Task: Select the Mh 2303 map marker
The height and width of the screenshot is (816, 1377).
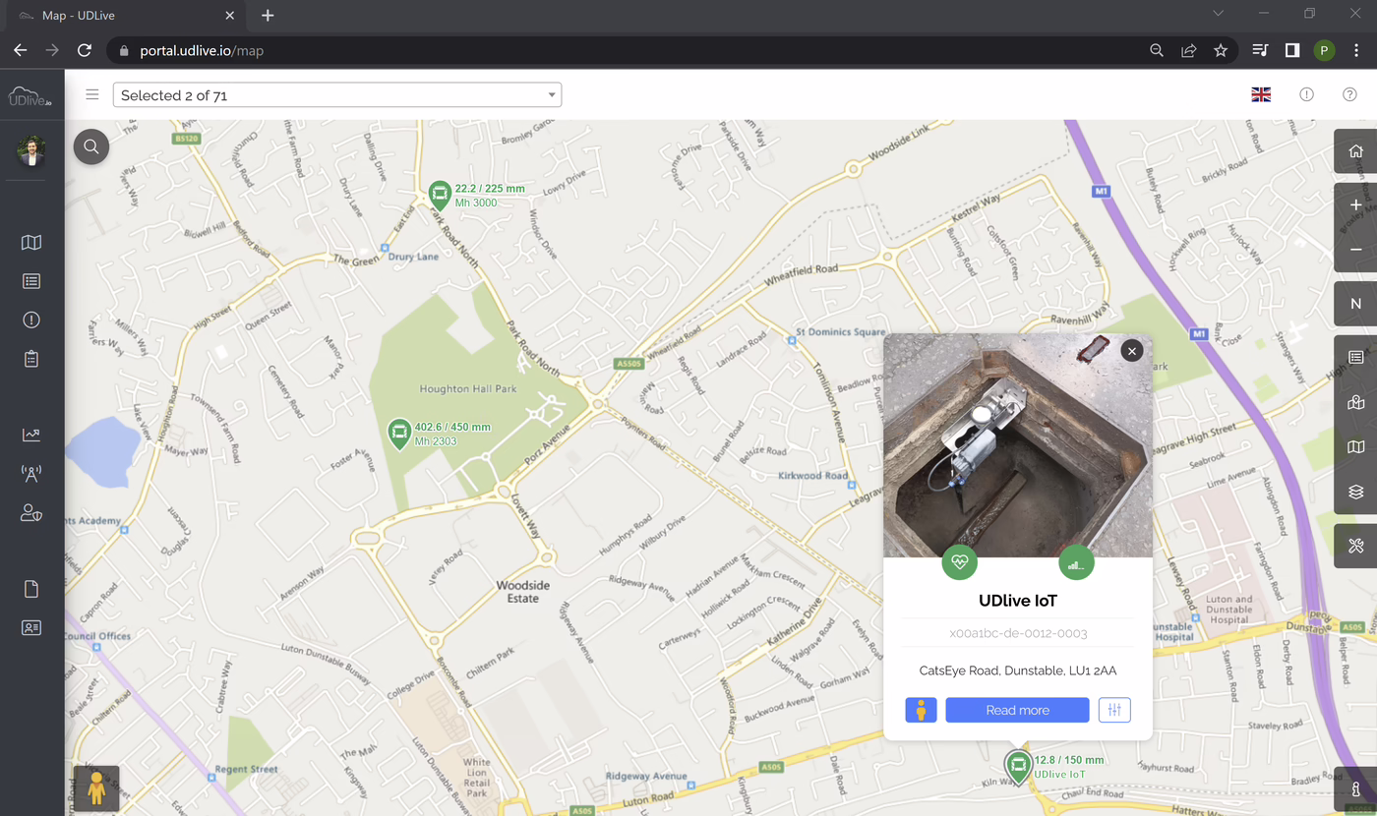Action: pyautogui.click(x=398, y=433)
